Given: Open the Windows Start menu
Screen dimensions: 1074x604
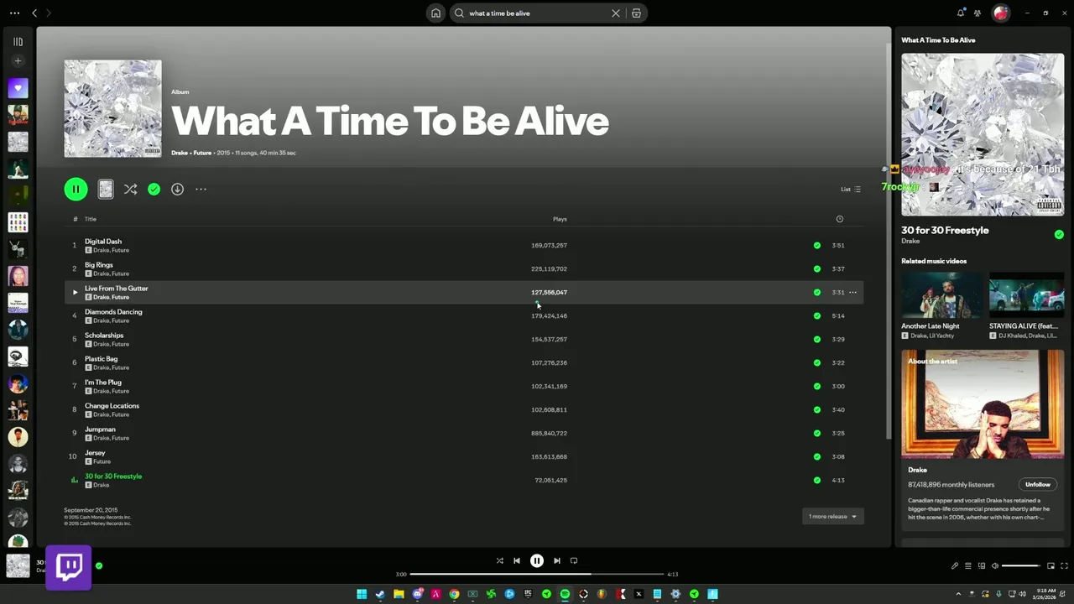Looking at the screenshot, I should [x=362, y=594].
